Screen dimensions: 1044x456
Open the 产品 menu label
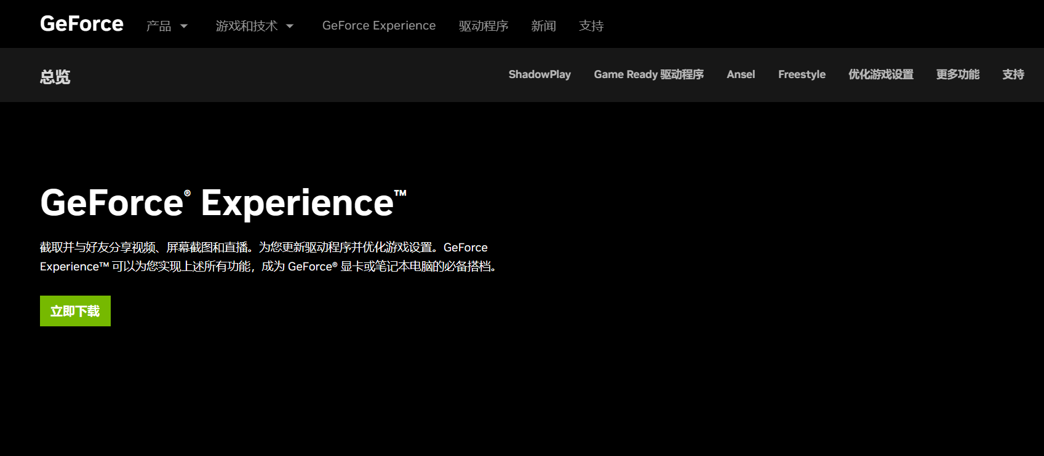pos(159,26)
